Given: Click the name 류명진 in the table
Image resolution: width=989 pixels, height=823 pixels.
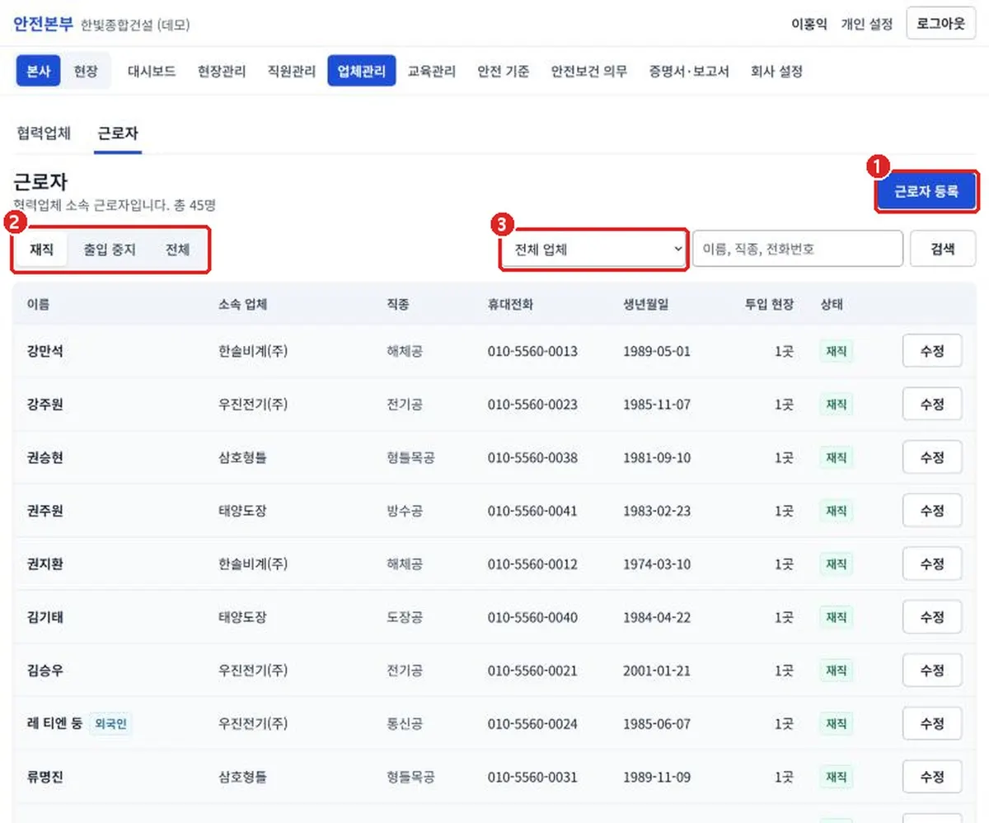Looking at the screenshot, I should (x=45, y=777).
